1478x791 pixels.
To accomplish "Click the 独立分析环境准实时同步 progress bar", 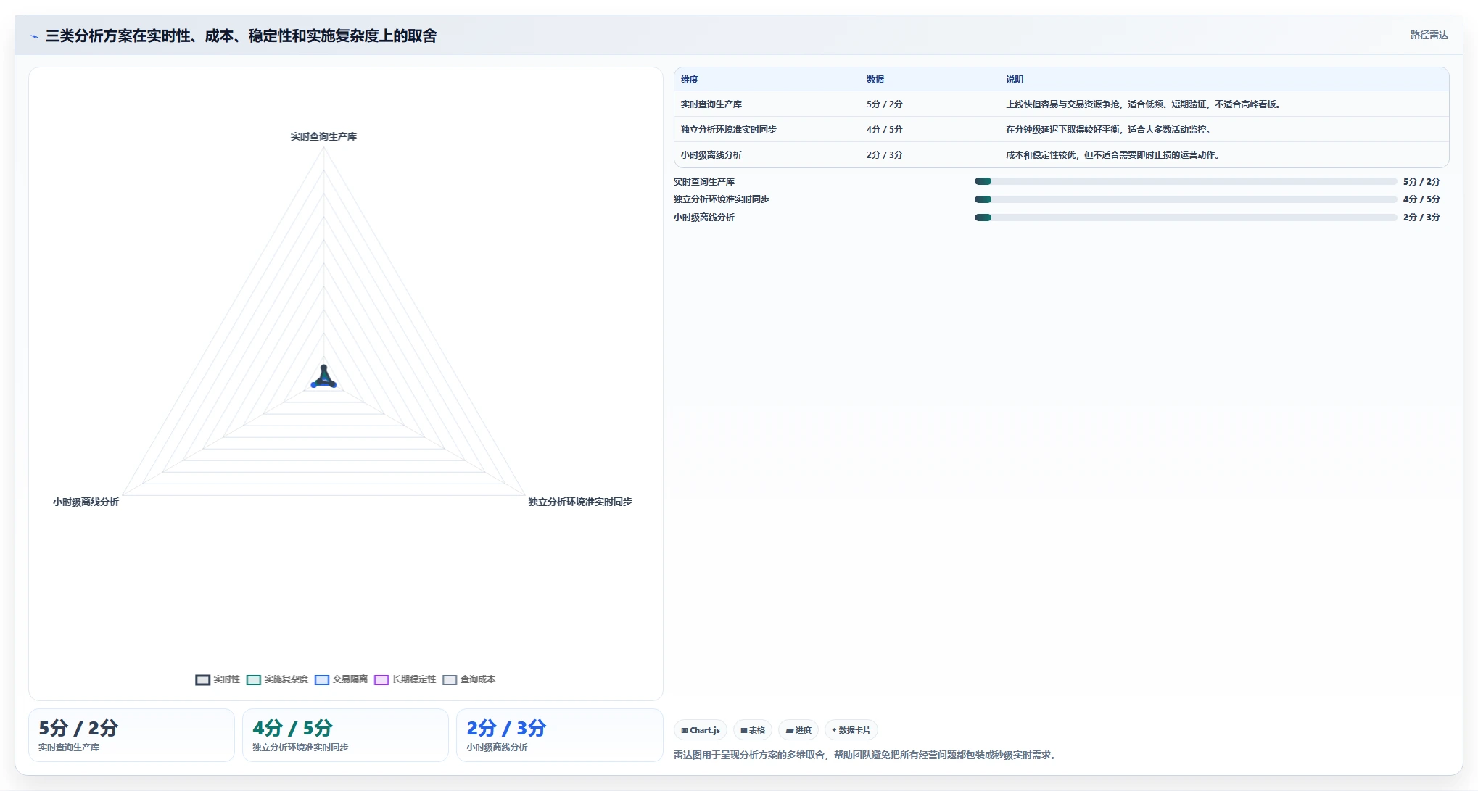I will [x=1186, y=199].
